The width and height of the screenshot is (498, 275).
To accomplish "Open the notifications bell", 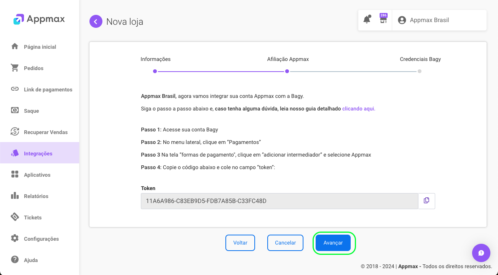I will point(367,19).
